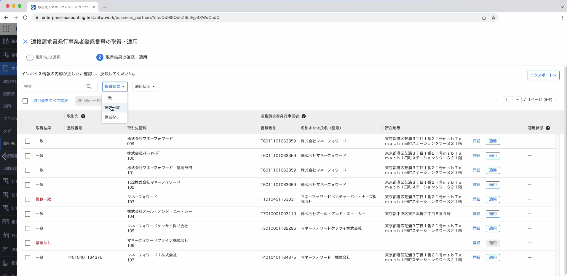Choose 一致 from the filter menu
The width and height of the screenshot is (567, 276).
click(x=115, y=98)
